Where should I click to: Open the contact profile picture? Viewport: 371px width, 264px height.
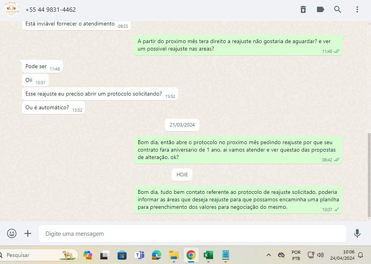coord(11,9)
